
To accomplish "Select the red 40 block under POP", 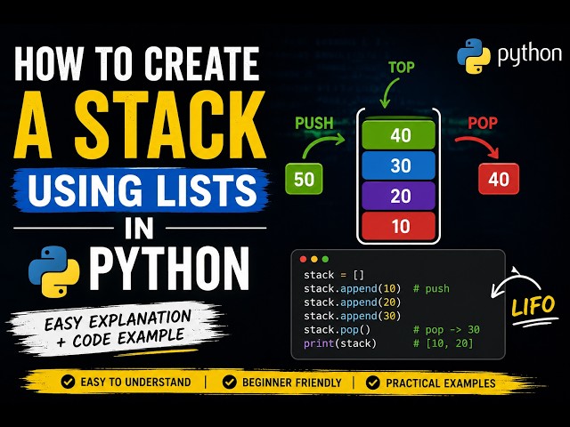I will (499, 179).
